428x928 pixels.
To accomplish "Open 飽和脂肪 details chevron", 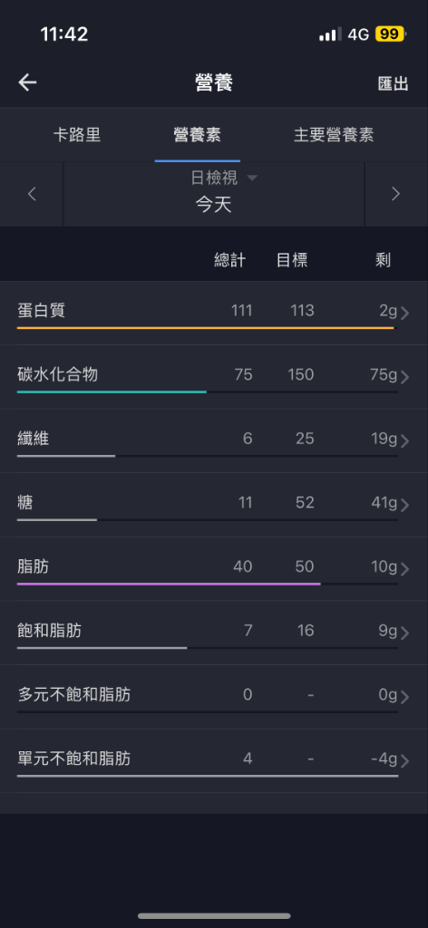I will [405, 633].
